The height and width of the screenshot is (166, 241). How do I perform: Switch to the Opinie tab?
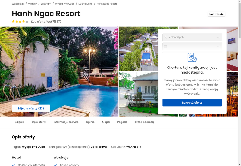[90, 122]
